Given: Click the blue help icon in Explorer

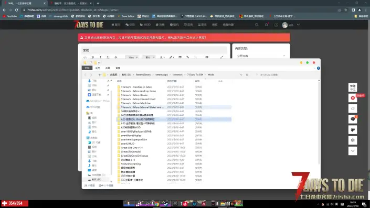Looking at the screenshot, I should click(x=319, y=68).
